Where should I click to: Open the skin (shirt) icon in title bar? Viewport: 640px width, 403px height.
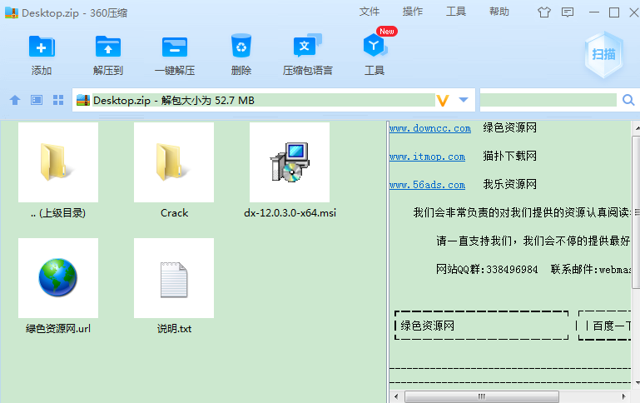pyautogui.click(x=543, y=12)
